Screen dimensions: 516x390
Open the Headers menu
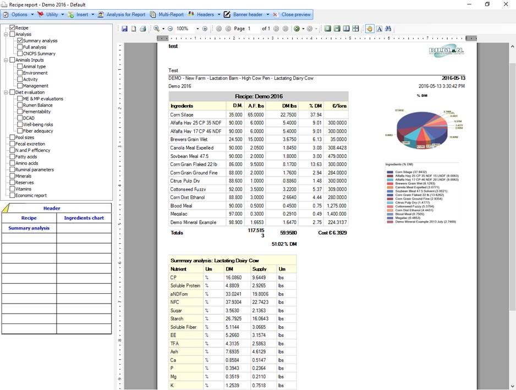[x=205, y=14]
